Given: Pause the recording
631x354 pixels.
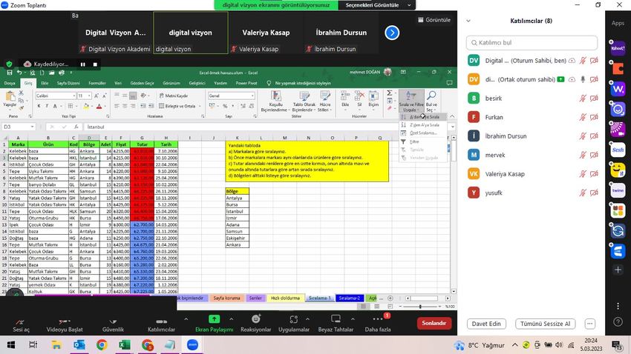Looking at the screenshot, I should [82, 64].
